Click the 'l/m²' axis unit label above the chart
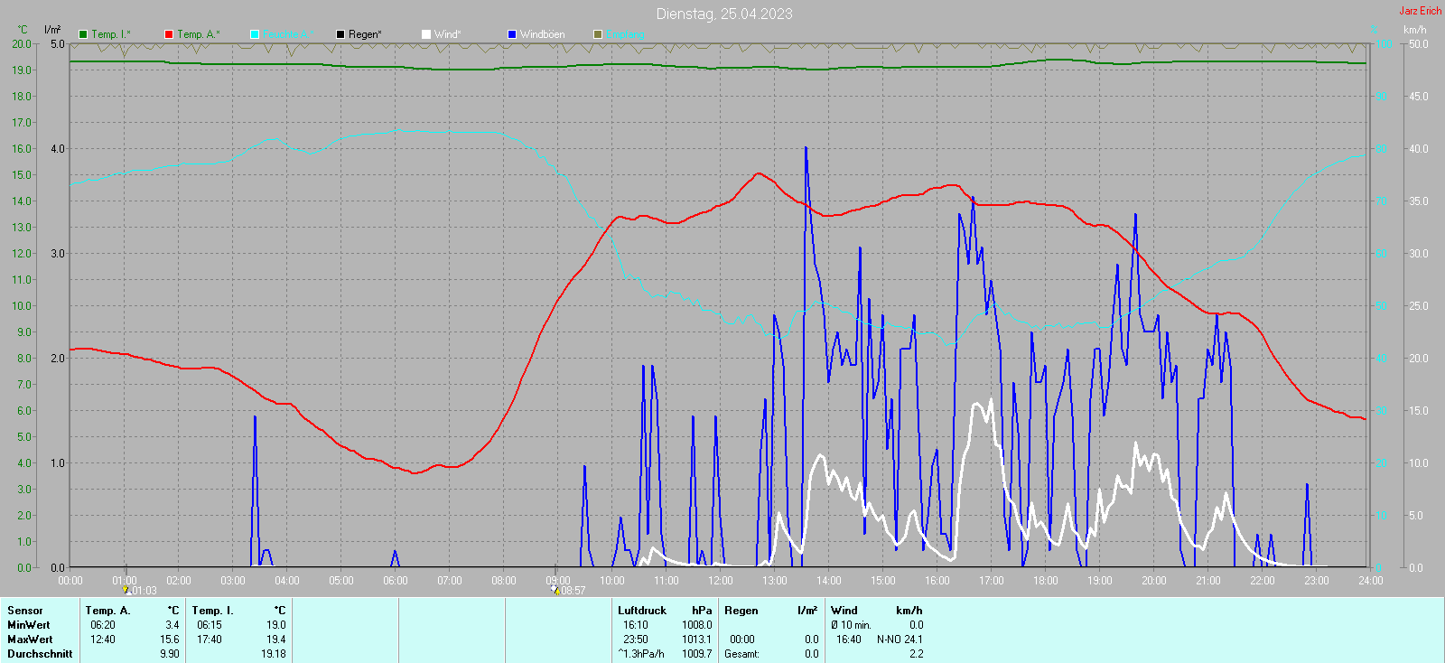The image size is (1445, 663). click(52, 30)
